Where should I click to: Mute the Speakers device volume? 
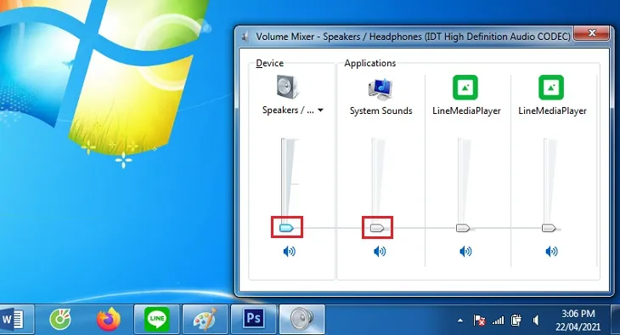point(289,251)
